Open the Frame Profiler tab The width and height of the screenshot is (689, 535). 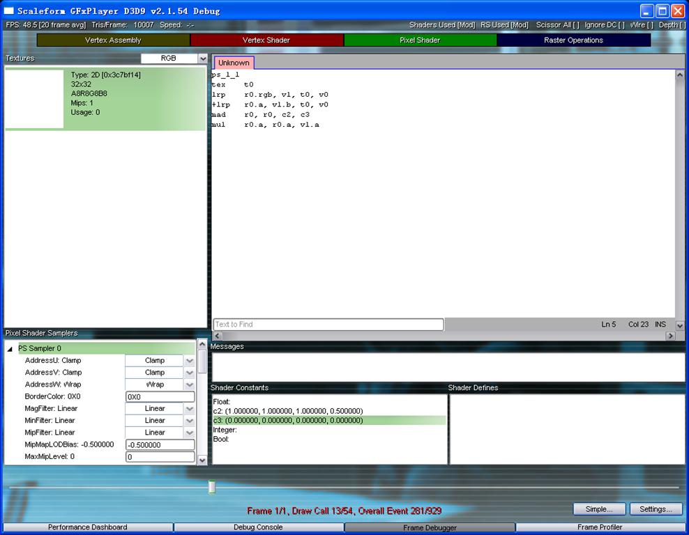click(x=600, y=527)
